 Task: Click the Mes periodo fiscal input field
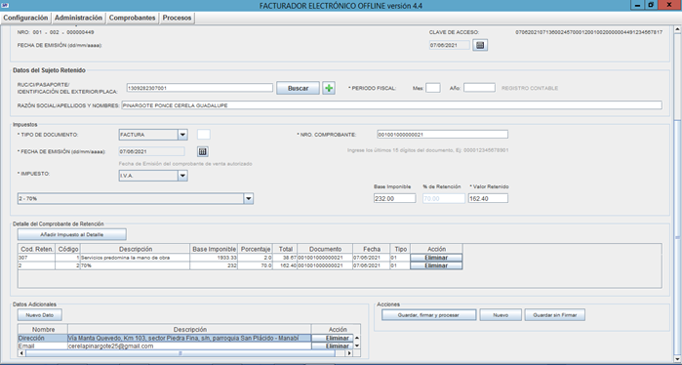pos(433,88)
